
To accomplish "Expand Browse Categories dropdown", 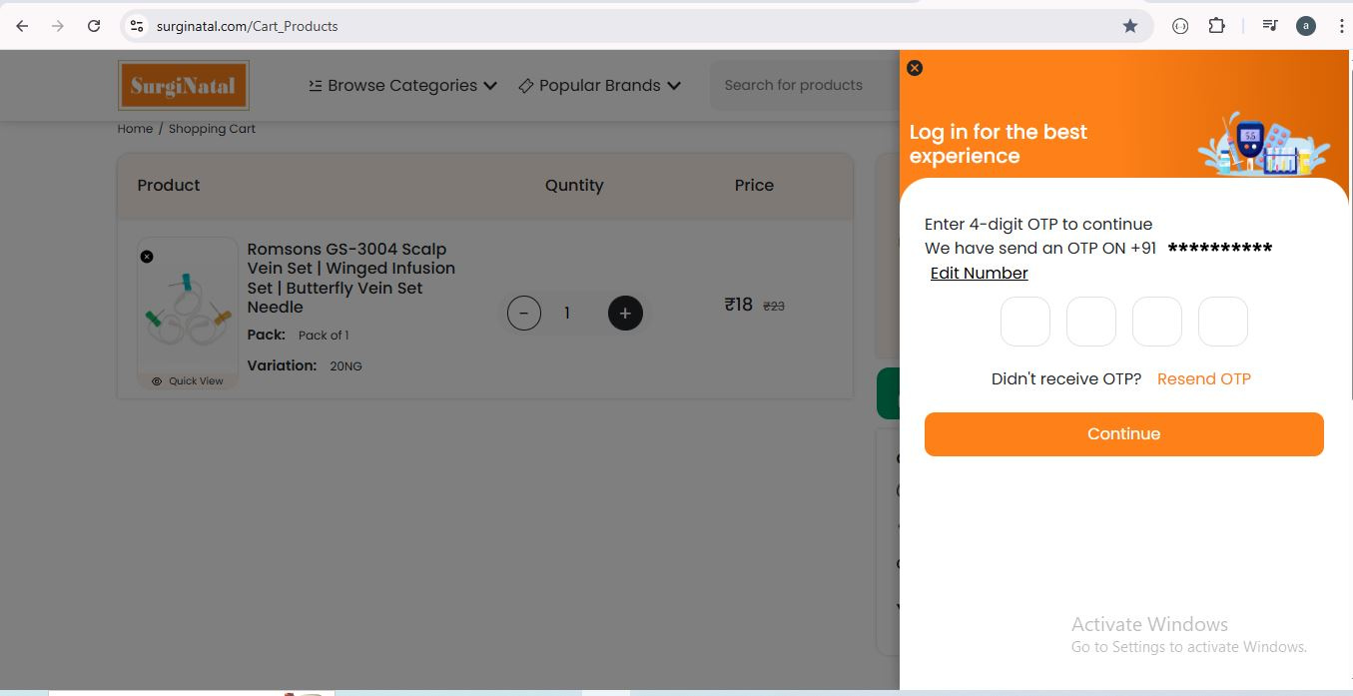I will pos(402,86).
